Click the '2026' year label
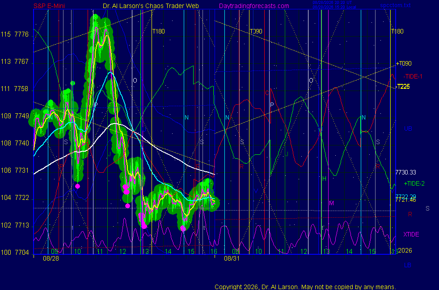Screen dimensions: 439x290 [x=405, y=250]
